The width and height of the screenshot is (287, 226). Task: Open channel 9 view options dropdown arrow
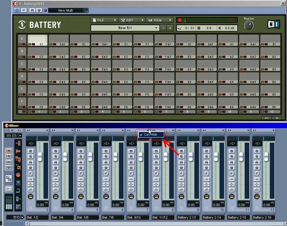(198, 130)
